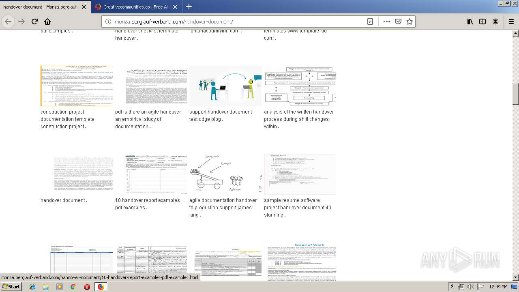Follow link '10 handover report examples pdf examples'
Screen dimensions: 519x292
tap(148, 204)
